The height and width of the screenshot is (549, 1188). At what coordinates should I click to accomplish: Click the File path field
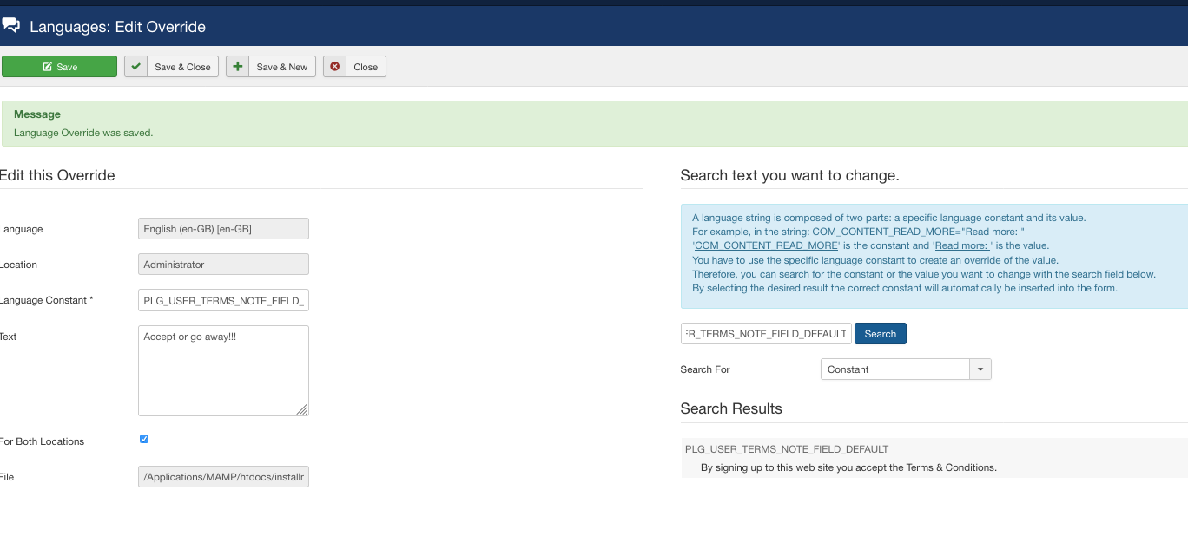223,476
